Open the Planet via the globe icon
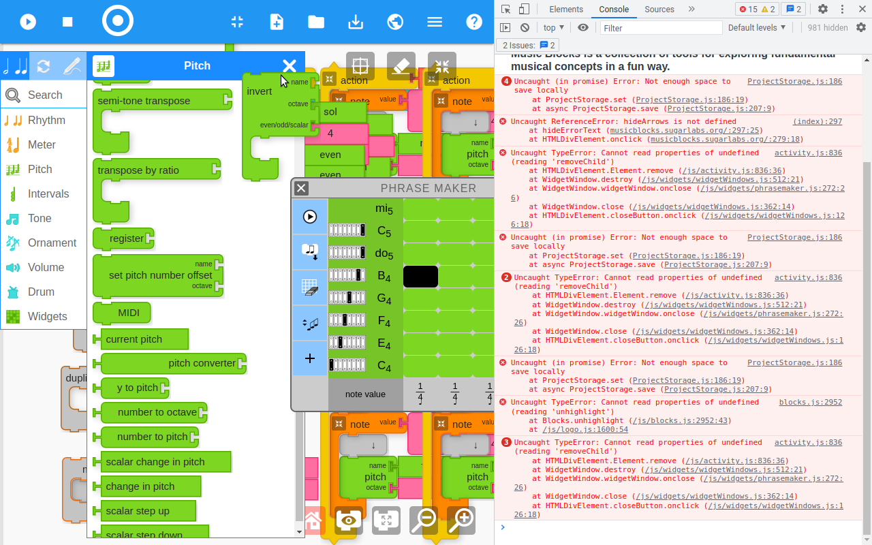Image resolution: width=872 pixels, height=545 pixels. 395,21
